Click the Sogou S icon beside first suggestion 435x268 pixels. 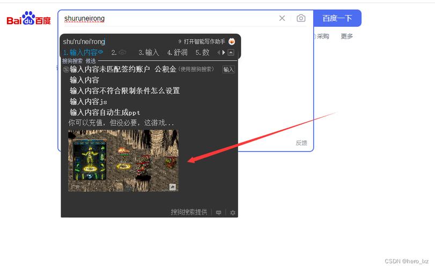(66, 69)
